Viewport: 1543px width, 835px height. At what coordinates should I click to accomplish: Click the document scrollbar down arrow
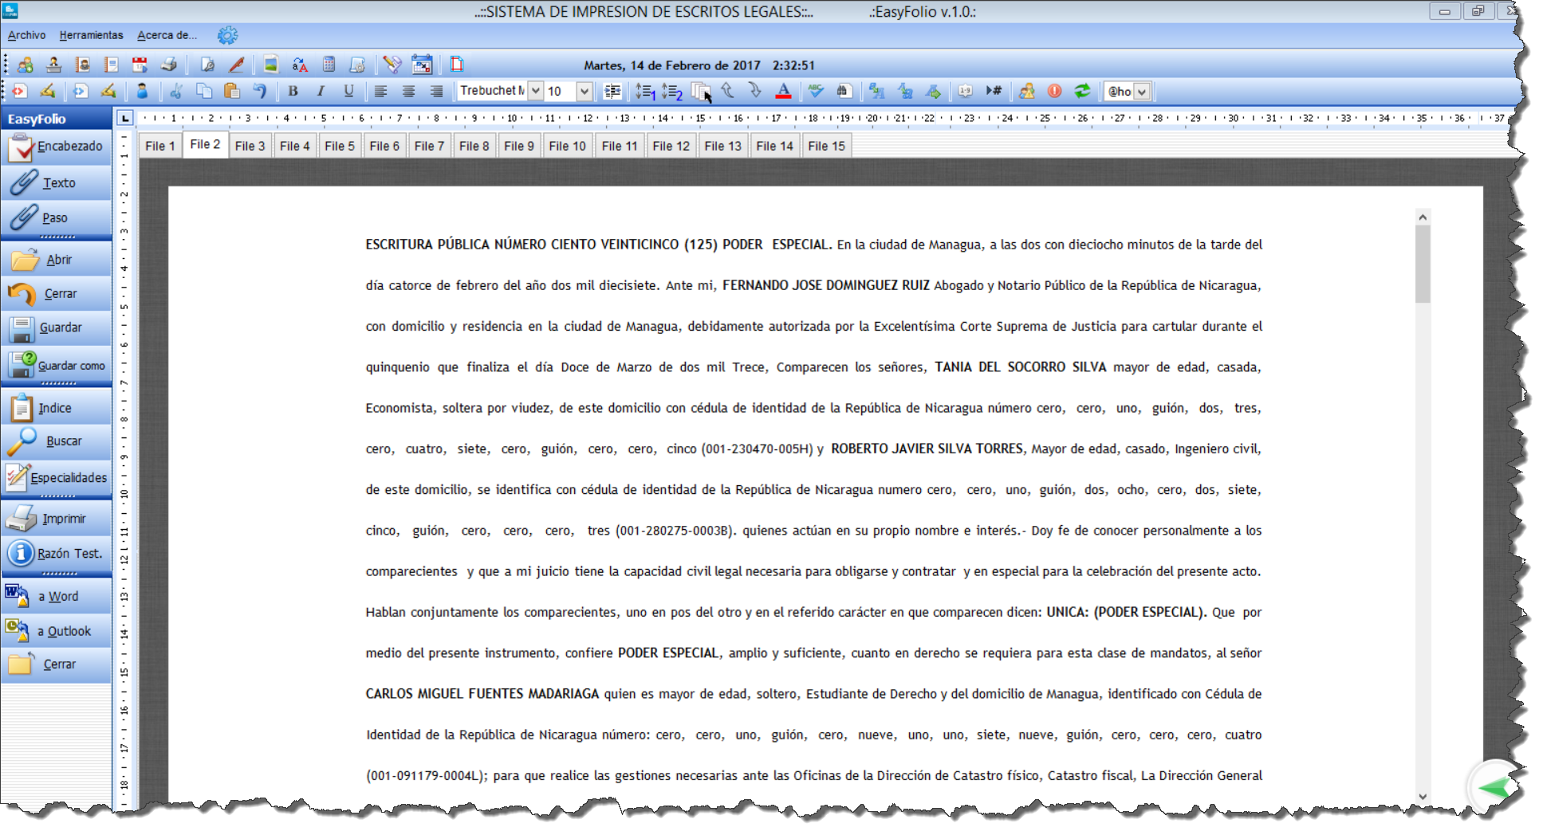pos(1423,796)
